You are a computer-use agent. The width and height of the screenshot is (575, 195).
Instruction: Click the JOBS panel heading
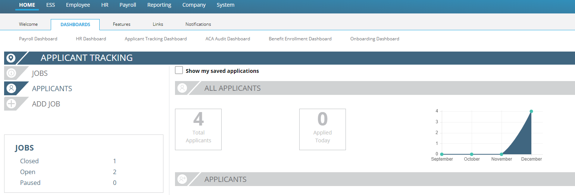(24, 148)
